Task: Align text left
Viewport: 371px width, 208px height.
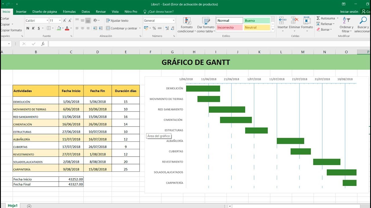Action: (x=77, y=28)
